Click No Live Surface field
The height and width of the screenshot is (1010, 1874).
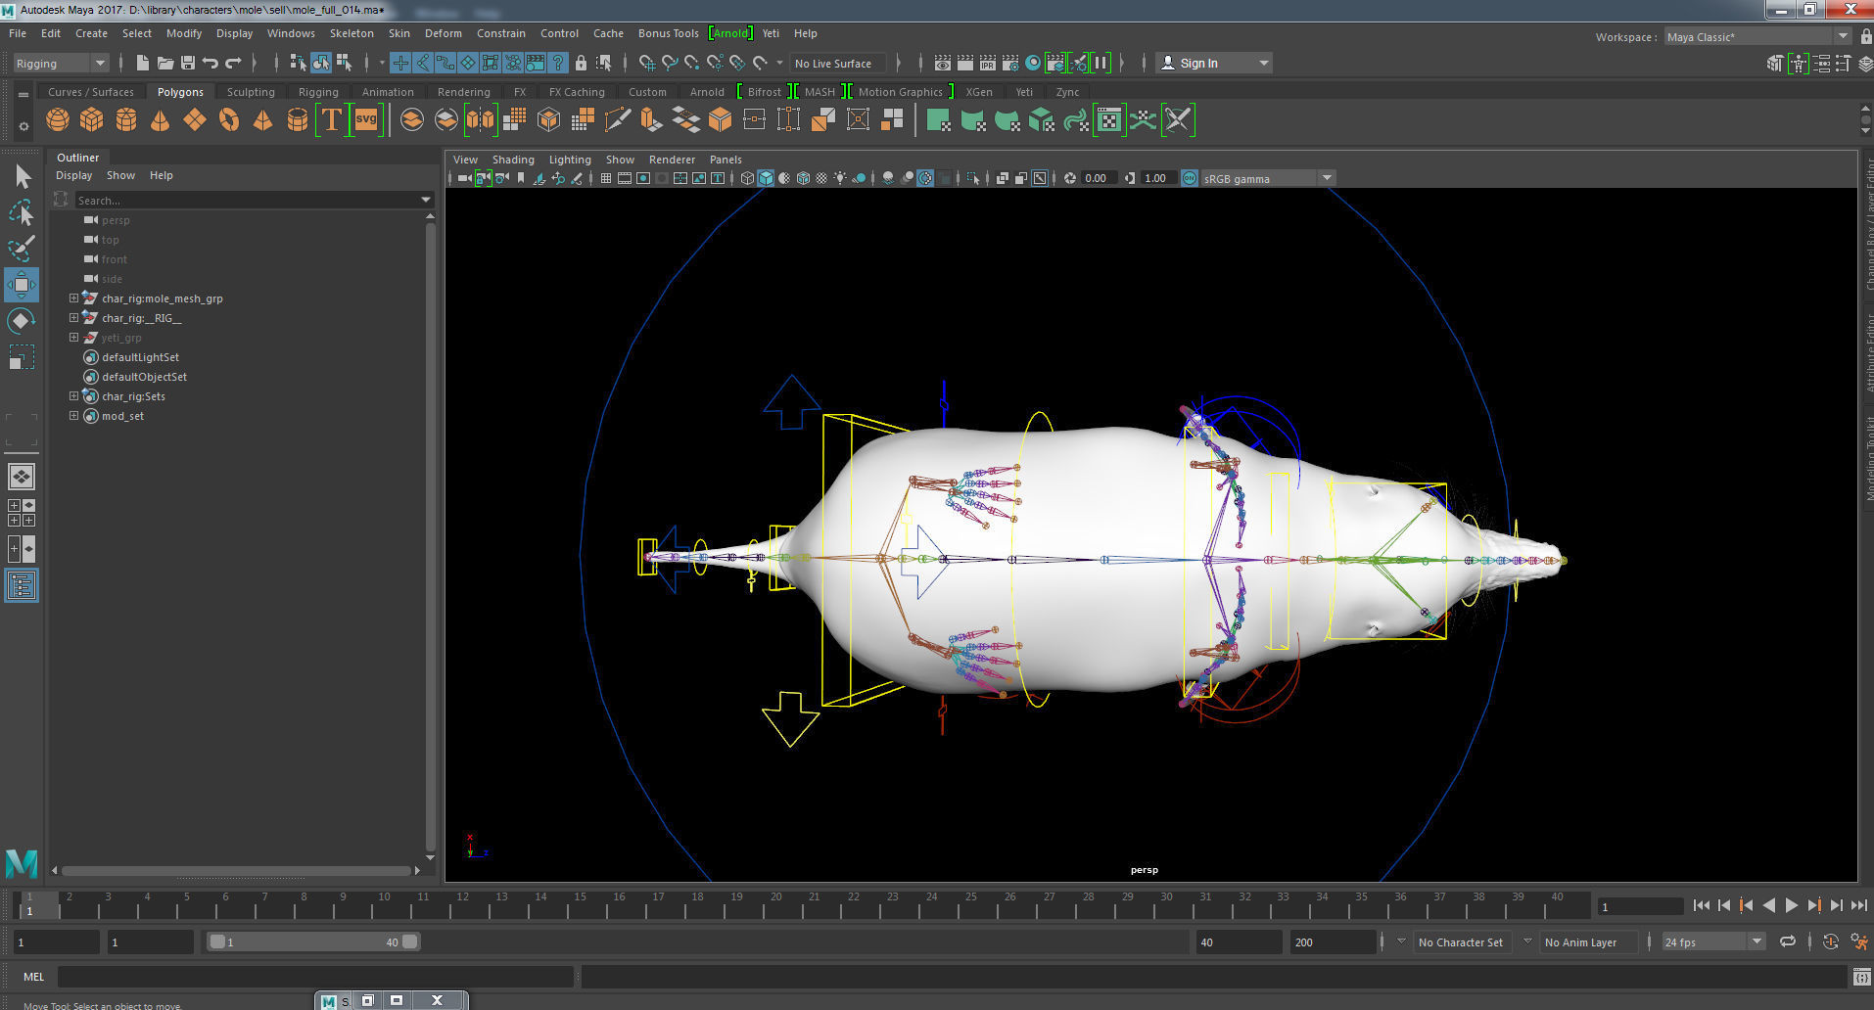838,63
